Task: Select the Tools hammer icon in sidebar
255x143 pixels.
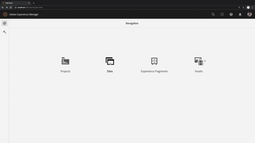Action: 4,32
